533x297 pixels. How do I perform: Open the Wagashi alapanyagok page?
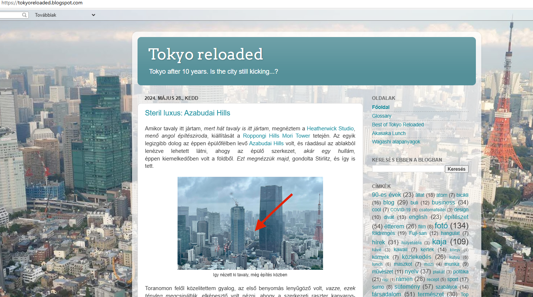(396, 142)
